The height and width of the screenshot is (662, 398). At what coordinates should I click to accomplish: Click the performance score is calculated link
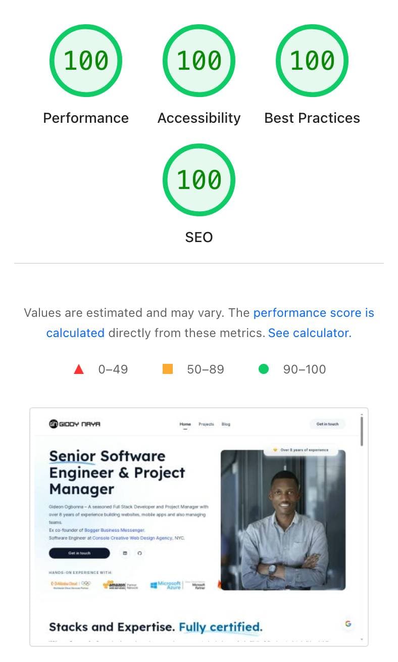(313, 312)
